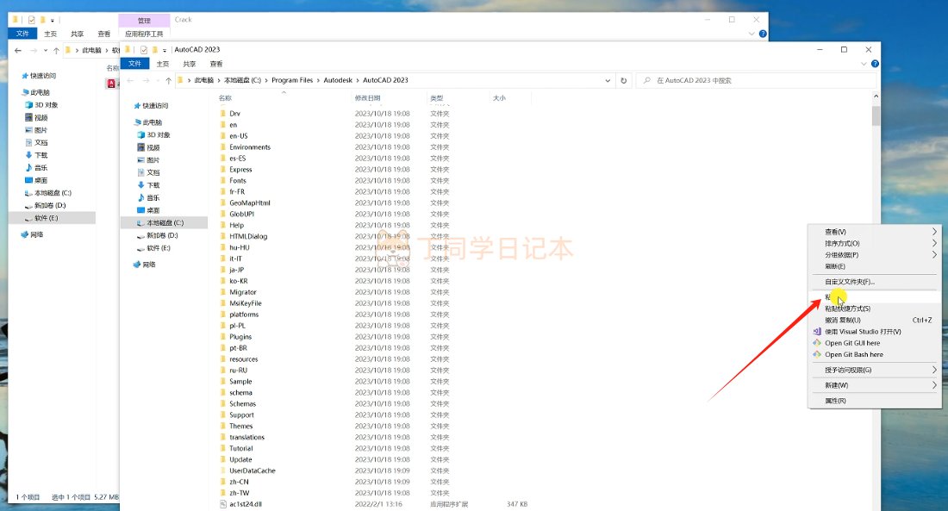Choose 刷新(E) from the context menu
948x511 pixels.
pyautogui.click(x=835, y=266)
